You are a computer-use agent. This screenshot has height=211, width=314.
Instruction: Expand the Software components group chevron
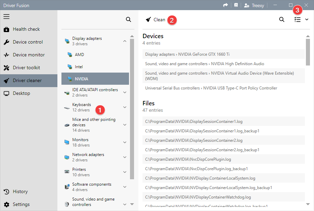125,187
